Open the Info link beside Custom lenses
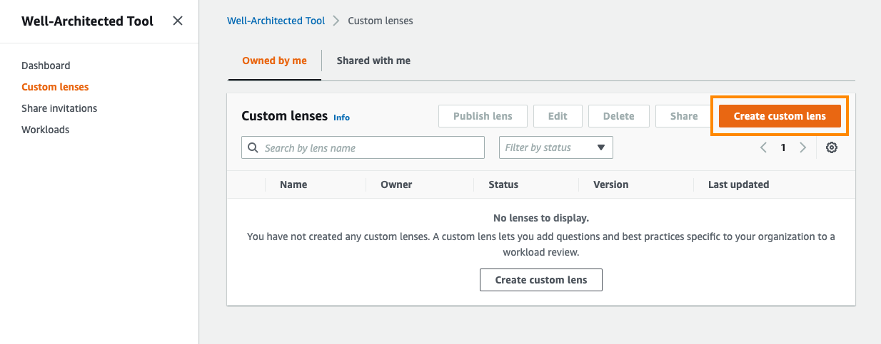This screenshot has width=881, height=344. tap(341, 118)
